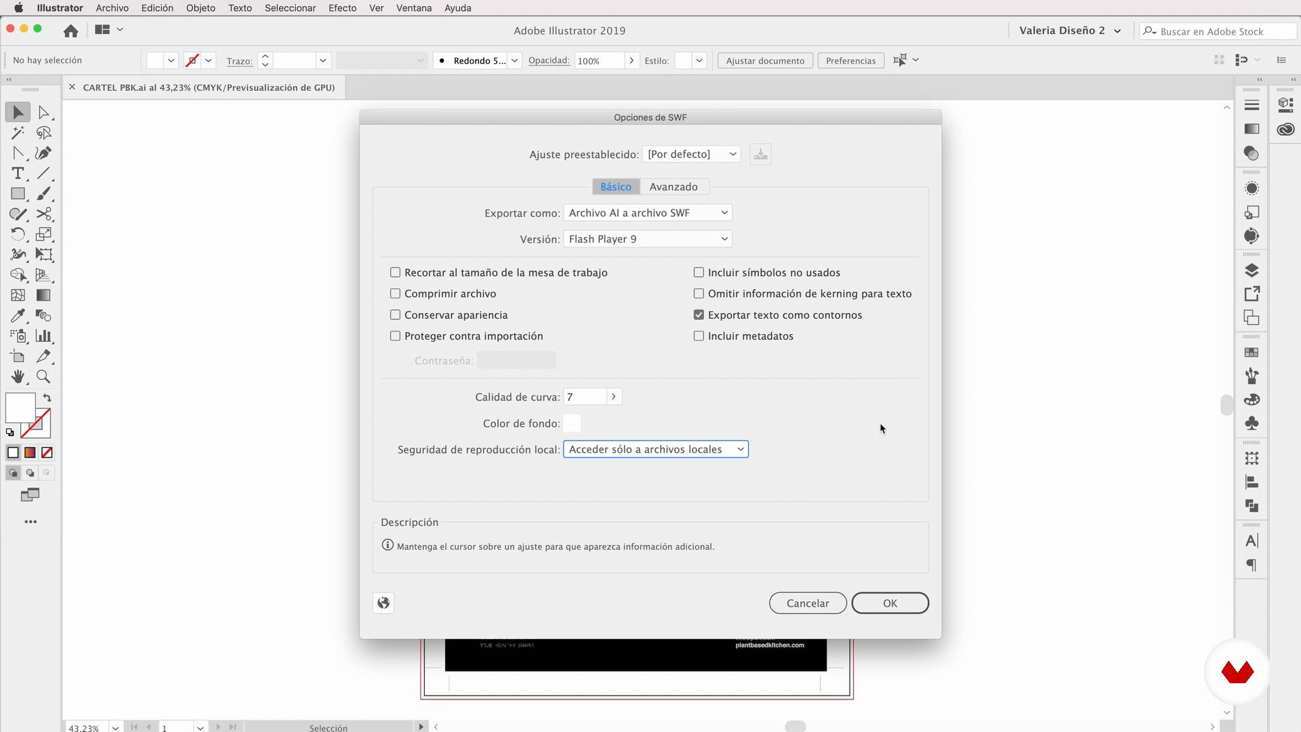Select the Pen tool
The image size is (1301, 732).
(x=44, y=153)
